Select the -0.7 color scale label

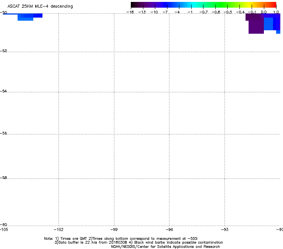[203, 12]
